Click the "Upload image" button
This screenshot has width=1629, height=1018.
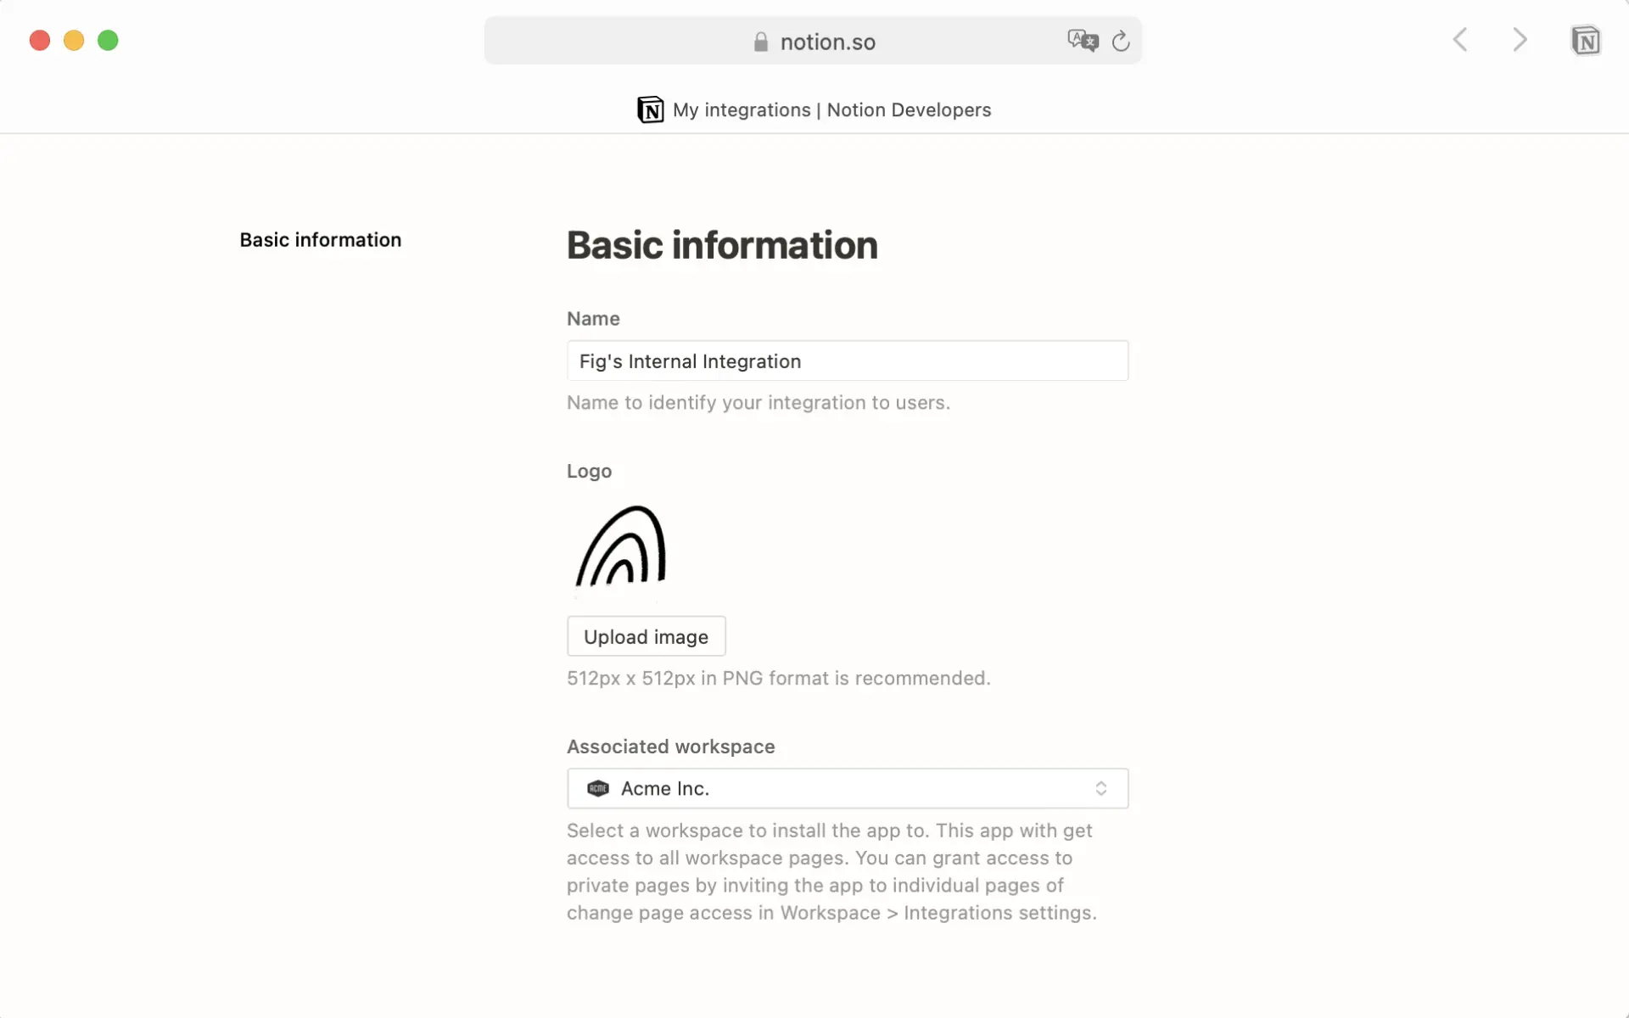click(646, 636)
